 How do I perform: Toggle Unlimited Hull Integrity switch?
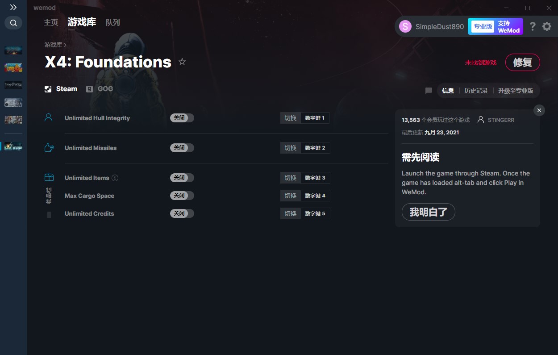click(182, 118)
